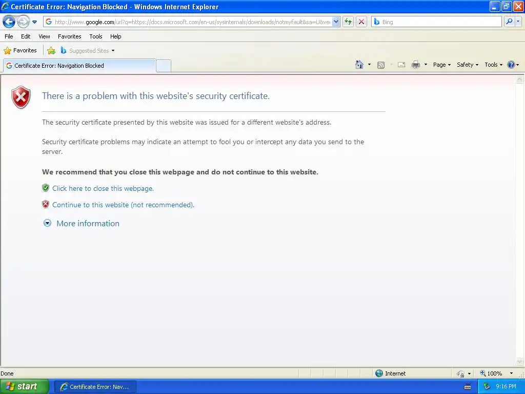This screenshot has height=394, width=525.
Task: Open a new blank tab
Action: 164,66
